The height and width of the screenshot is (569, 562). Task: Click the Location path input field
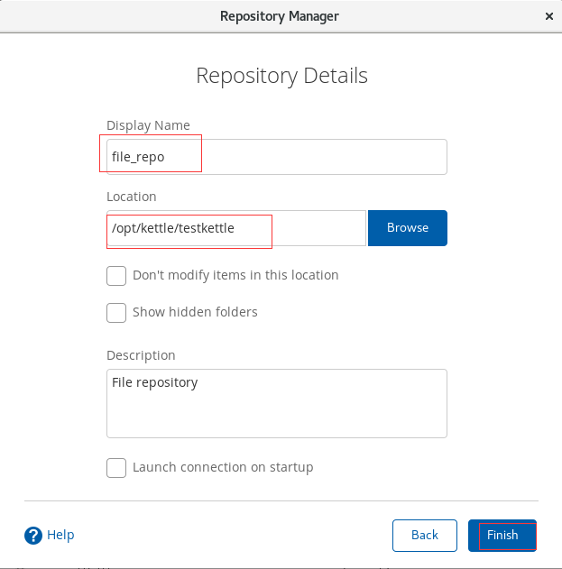tap(236, 228)
